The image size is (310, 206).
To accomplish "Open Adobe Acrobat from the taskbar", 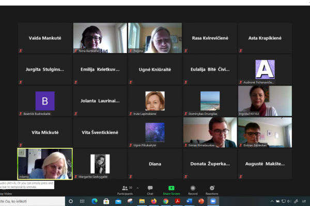I will pyautogui.click(x=177, y=201).
